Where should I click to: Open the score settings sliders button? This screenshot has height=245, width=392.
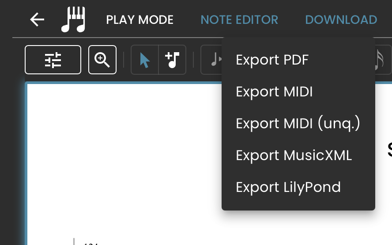[x=53, y=60]
